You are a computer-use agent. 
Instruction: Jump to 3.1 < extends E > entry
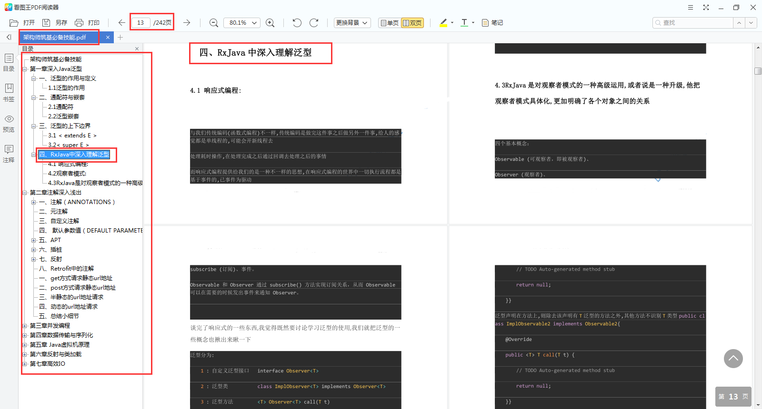72,136
